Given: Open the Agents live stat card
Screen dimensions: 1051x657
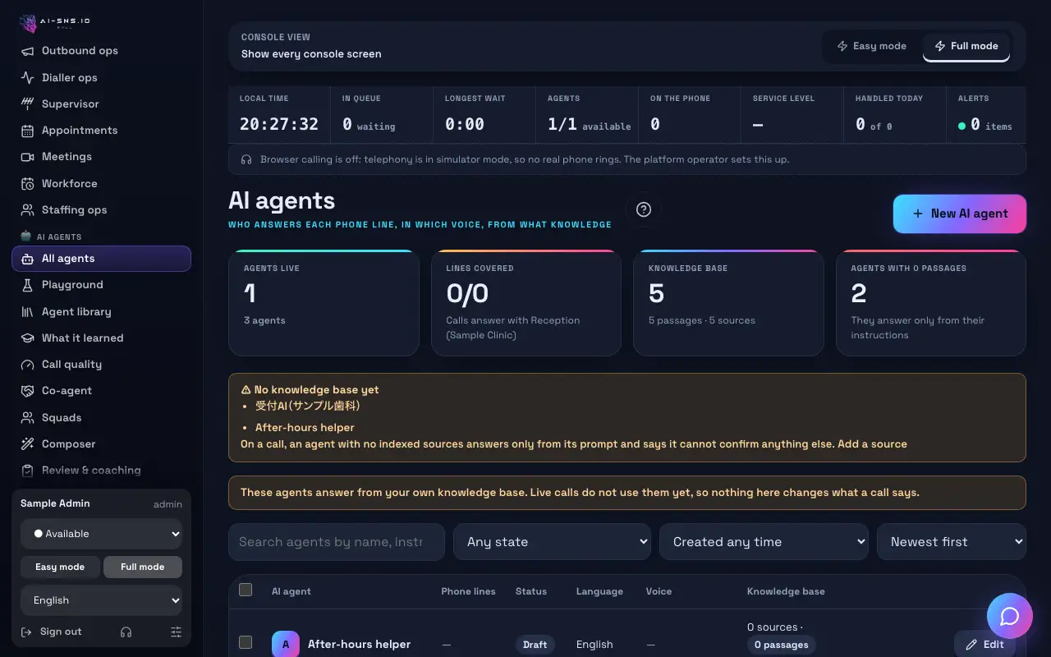Looking at the screenshot, I should (x=324, y=303).
